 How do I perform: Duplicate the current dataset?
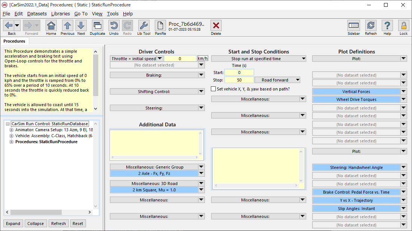coord(98,26)
